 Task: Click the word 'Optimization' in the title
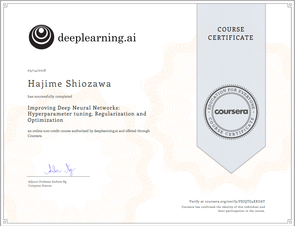pyautogui.click(x=45, y=120)
